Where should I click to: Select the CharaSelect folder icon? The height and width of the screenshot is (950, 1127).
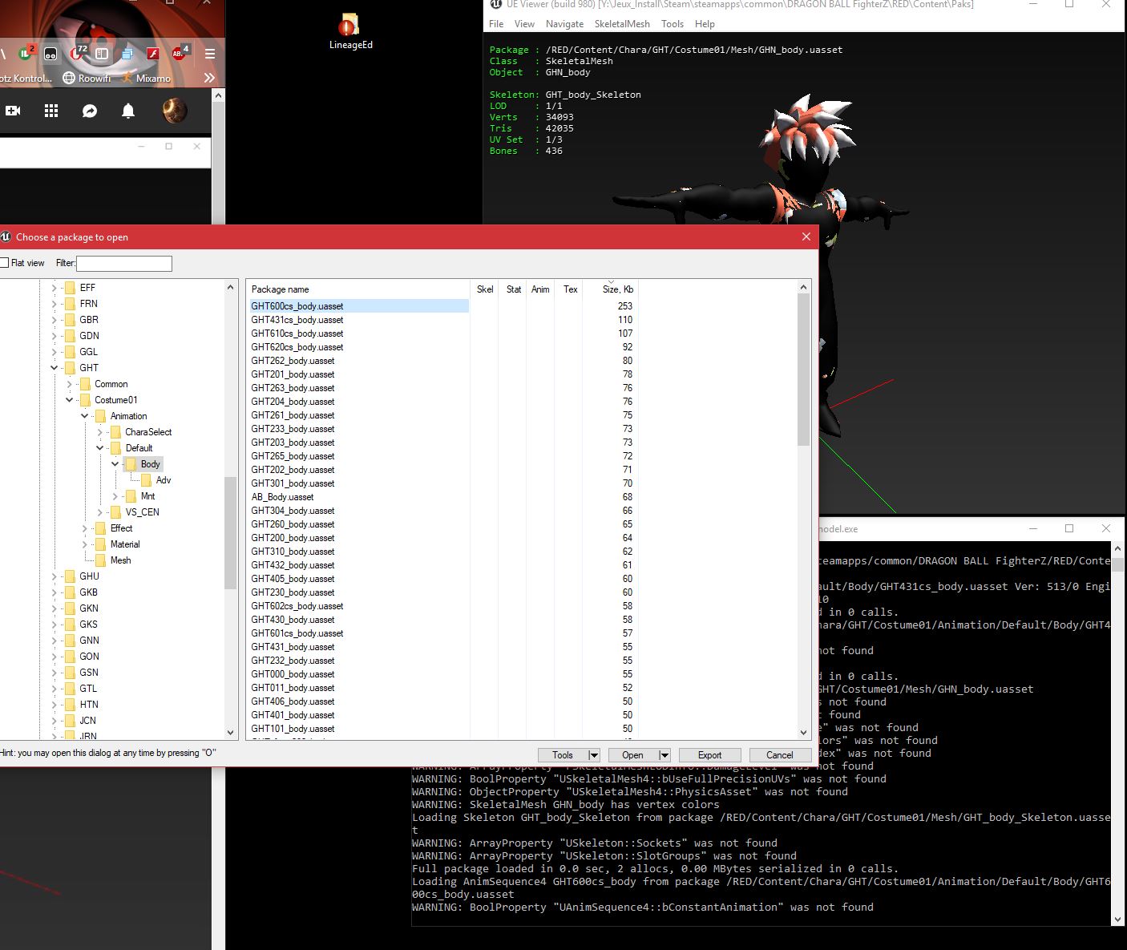[116, 431]
